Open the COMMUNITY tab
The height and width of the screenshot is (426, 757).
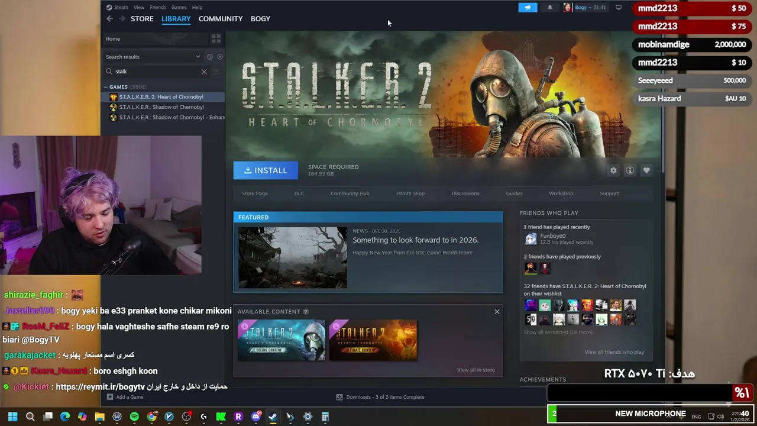221,19
